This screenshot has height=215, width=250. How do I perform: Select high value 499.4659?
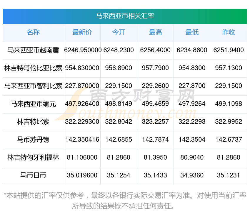(x=155, y=104)
